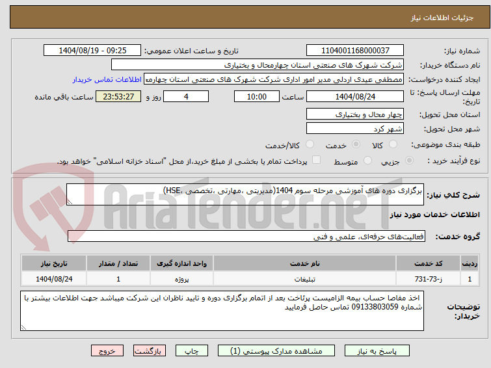Click the واحد اندازه گیری column header

click(x=181, y=263)
